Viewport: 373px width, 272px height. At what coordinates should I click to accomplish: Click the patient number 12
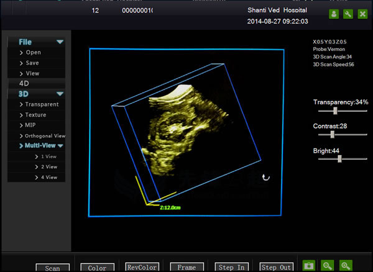click(95, 11)
